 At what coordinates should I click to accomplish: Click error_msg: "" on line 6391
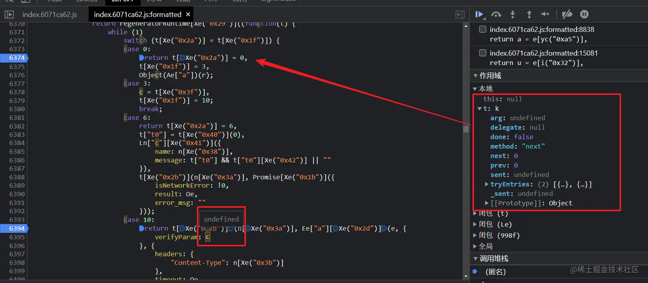[180, 203]
